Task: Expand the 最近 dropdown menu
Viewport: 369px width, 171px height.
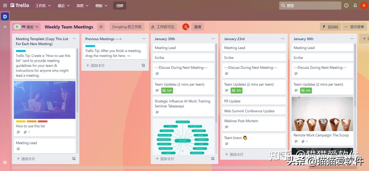Action: click(64, 6)
